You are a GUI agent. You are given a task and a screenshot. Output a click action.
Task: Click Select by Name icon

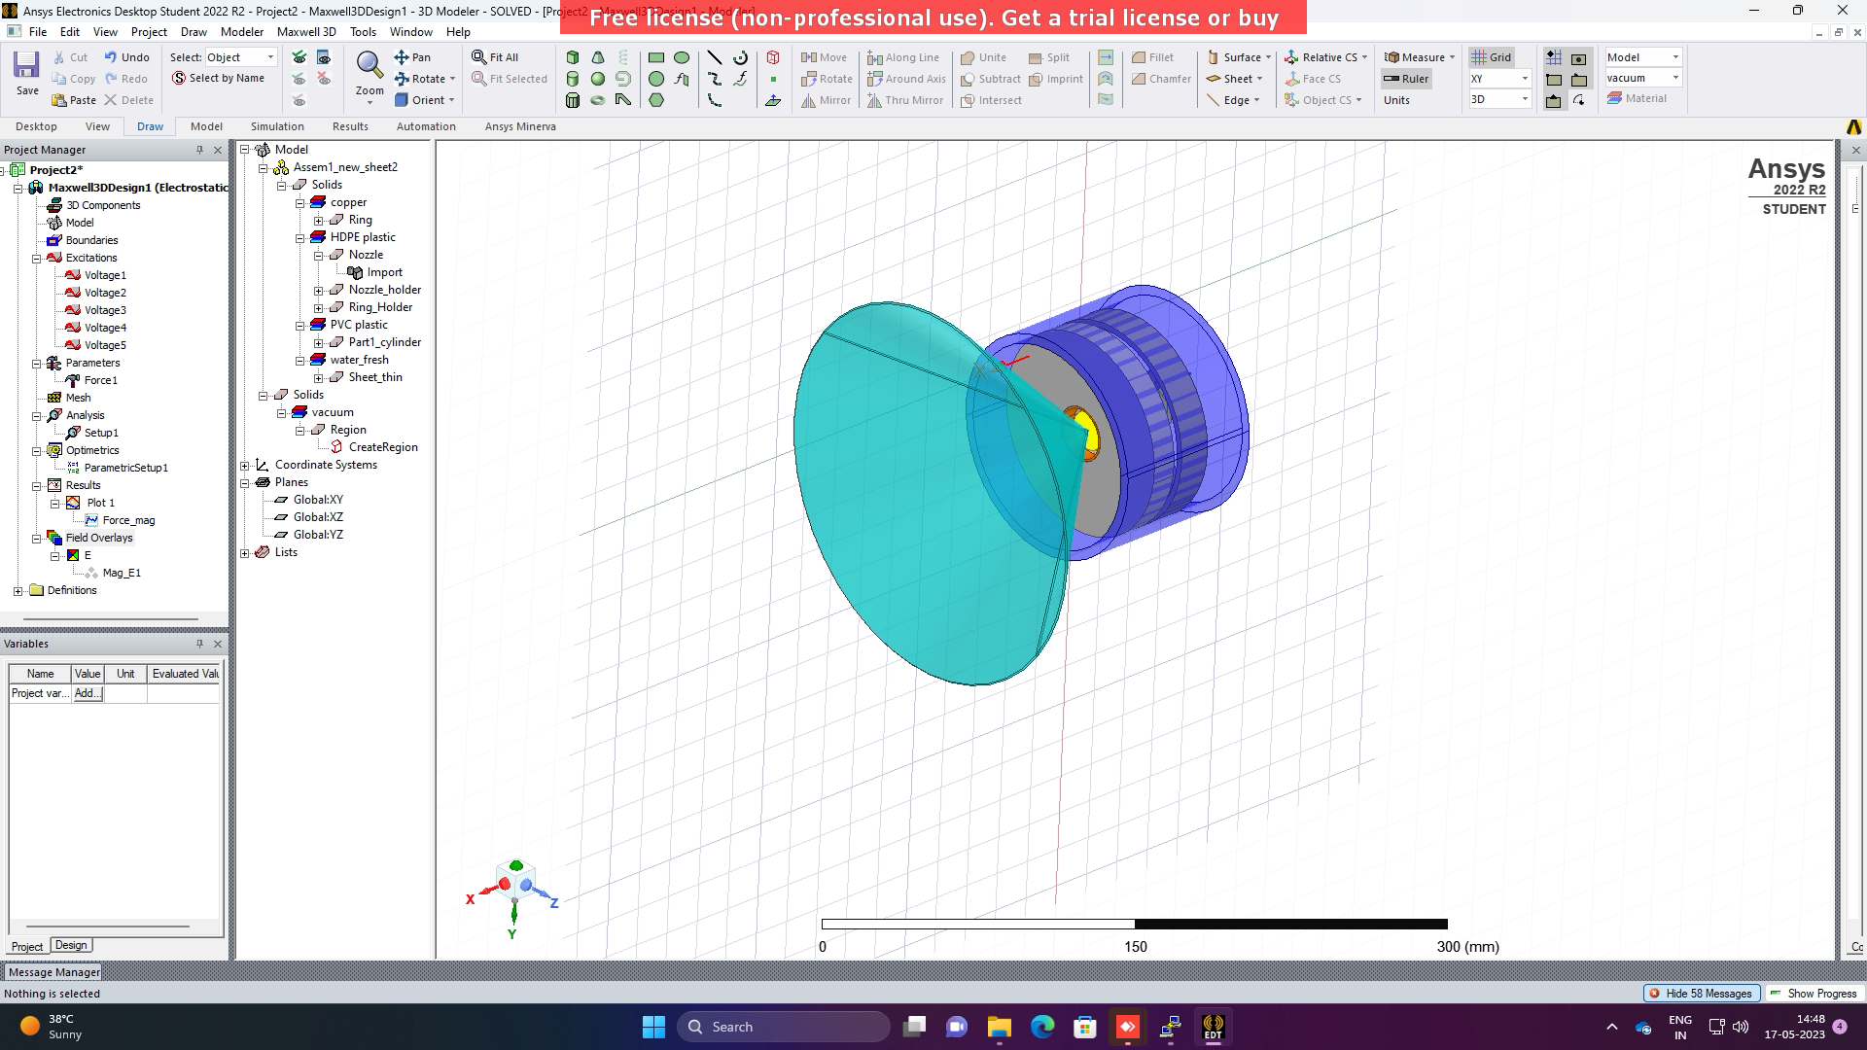pyautogui.click(x=179, y=79)
